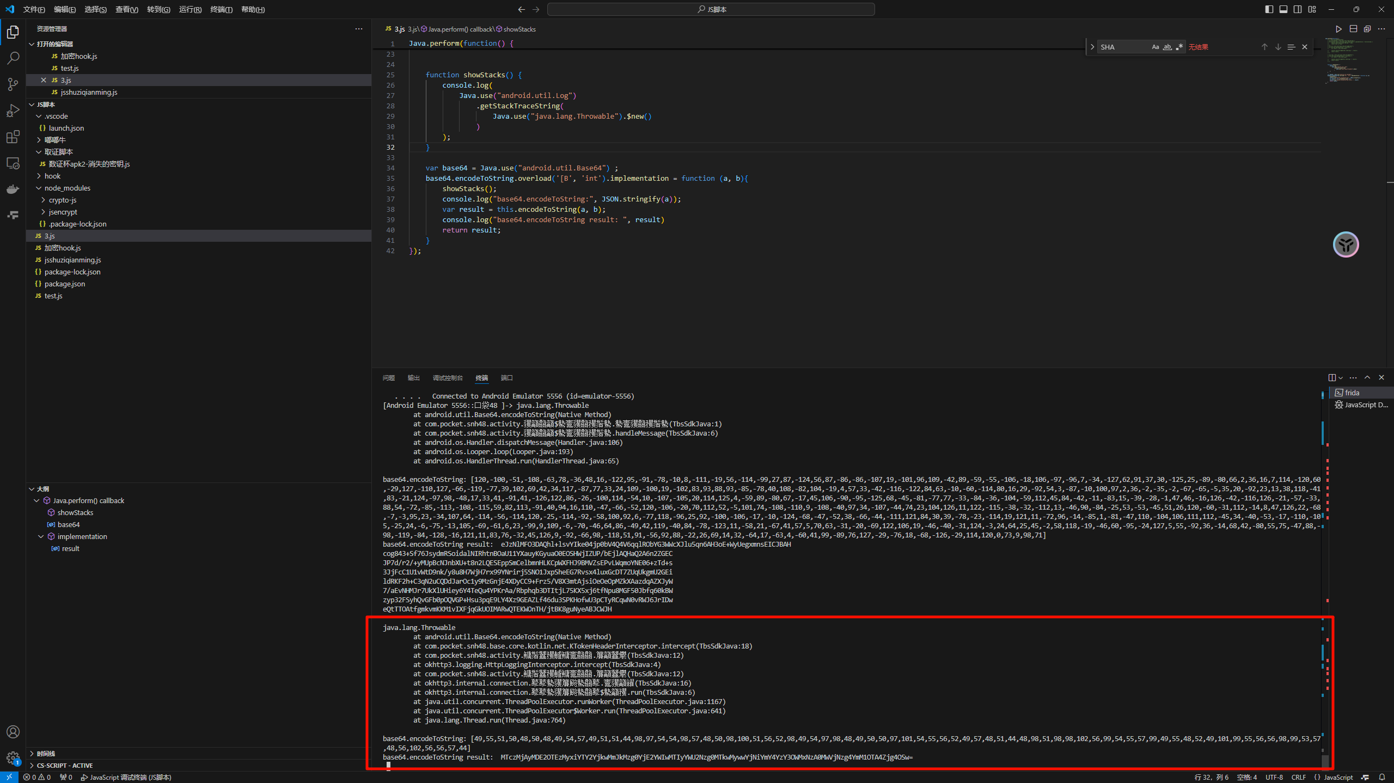Toggle Match Case in find widget

[x=1155, y=47]
